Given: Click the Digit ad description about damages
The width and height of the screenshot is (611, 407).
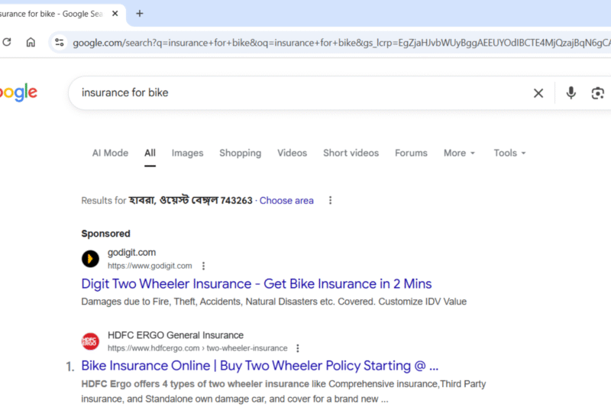Looking at the screenshot, I should coord(274,302).
